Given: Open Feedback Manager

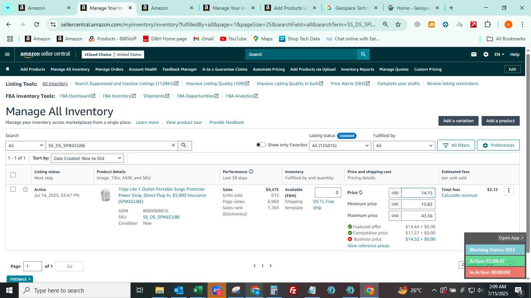Looking at the screenshot, I should pyautogui.click(x=180, y=69).
